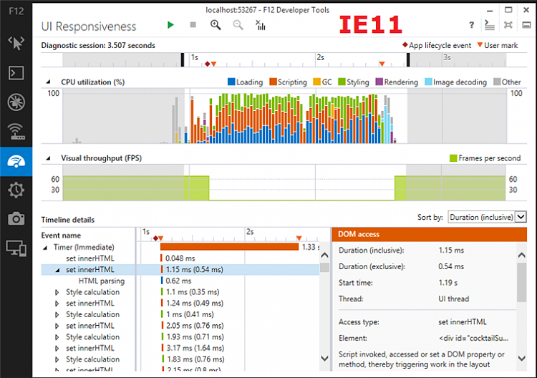This screenshot has height=378, width=537.
Task: Toggle the console pane icon
Action: 490,24
